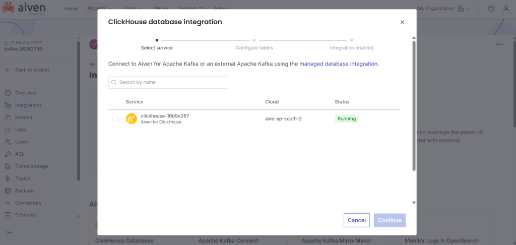Image resolution: width=516 pixels, height=245 pixels.
Task: Close the ClickHouse integration dialog
Action: (402, 22)
